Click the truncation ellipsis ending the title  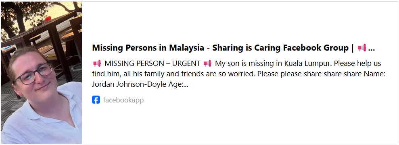(x=372, y=50)
